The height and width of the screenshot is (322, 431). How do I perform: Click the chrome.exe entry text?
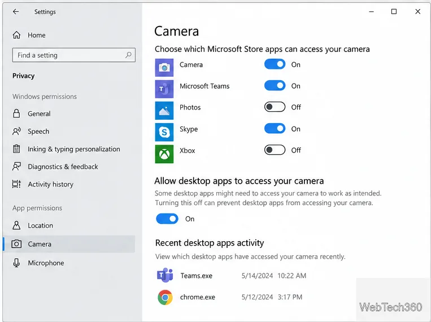tap(197, 297)
